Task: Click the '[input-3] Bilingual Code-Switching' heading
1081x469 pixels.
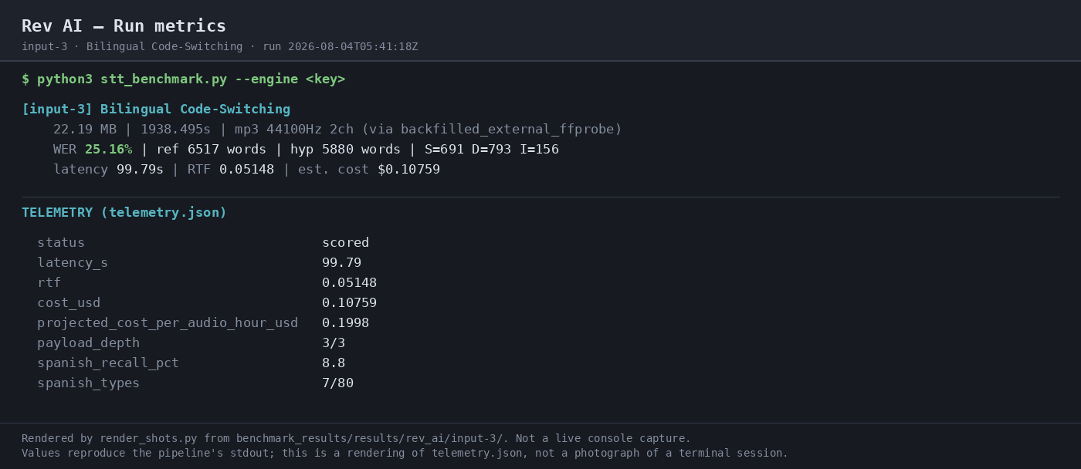Action: pos(156,110)
